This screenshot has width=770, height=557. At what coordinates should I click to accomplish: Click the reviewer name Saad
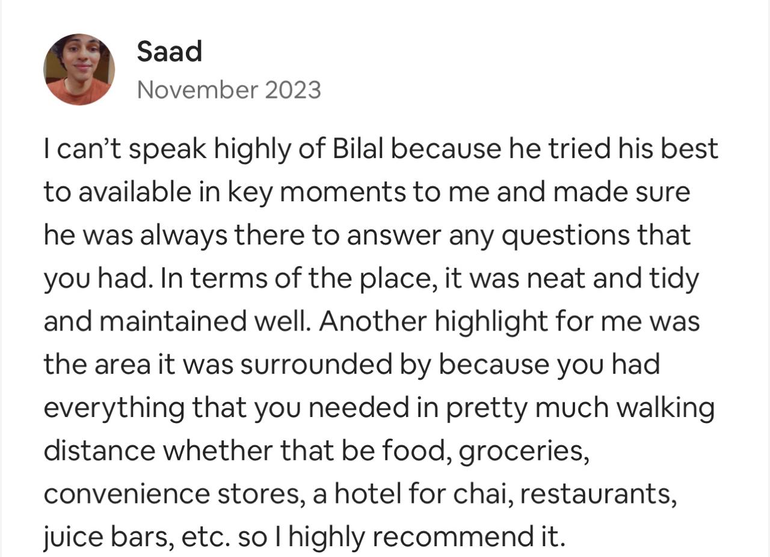click(169, 52)
